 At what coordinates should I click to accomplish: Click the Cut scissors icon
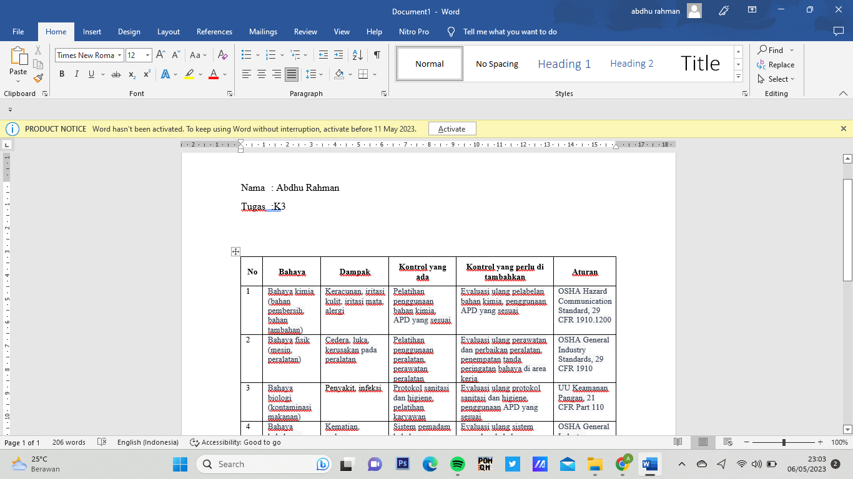(38, 51)
